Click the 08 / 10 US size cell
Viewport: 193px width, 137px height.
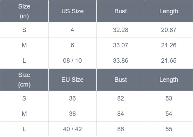coord(72,61)
